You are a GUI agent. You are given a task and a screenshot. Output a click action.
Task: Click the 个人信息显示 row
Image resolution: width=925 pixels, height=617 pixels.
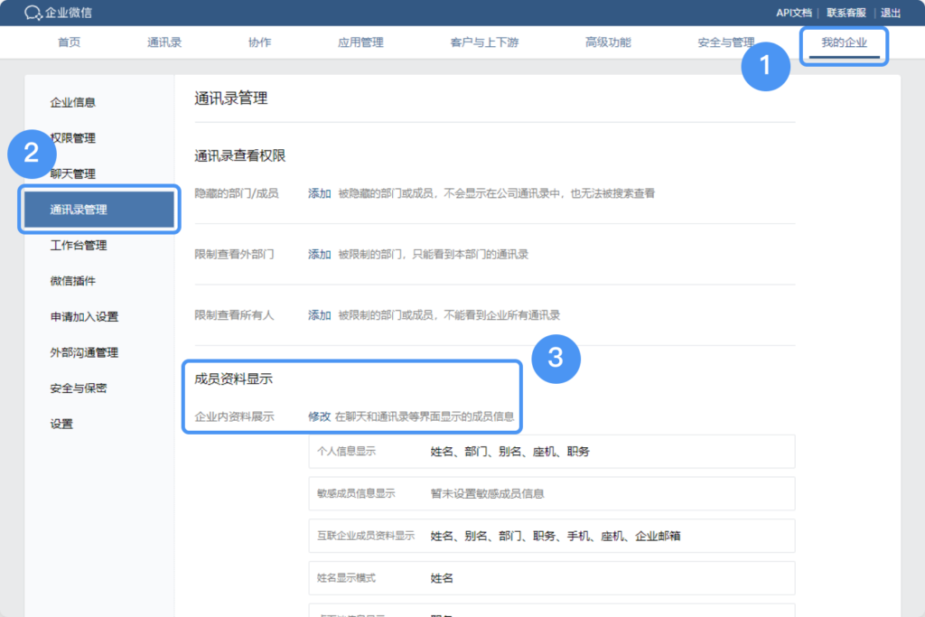(x=552, y=452)
